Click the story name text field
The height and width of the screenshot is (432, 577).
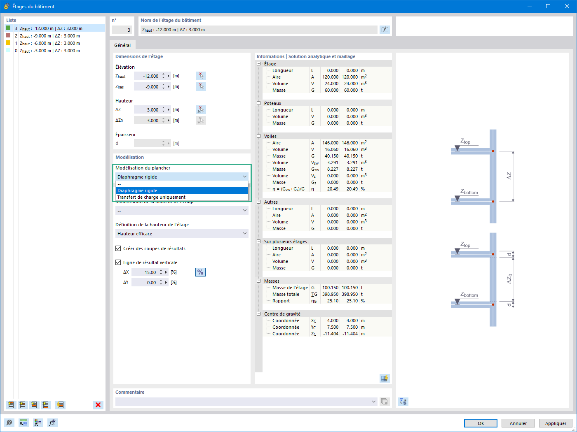click(259, 30)
